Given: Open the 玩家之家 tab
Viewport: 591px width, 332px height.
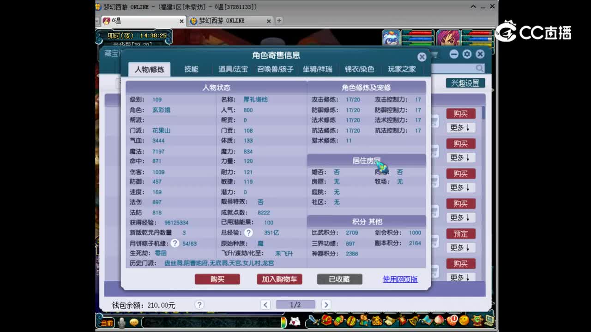Looking at the screenshot, I should (x=402, y=69).
